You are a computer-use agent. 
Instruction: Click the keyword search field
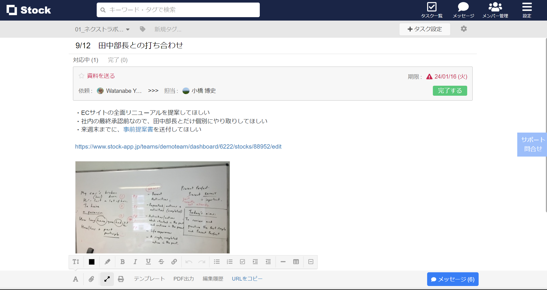pos(178,10)
